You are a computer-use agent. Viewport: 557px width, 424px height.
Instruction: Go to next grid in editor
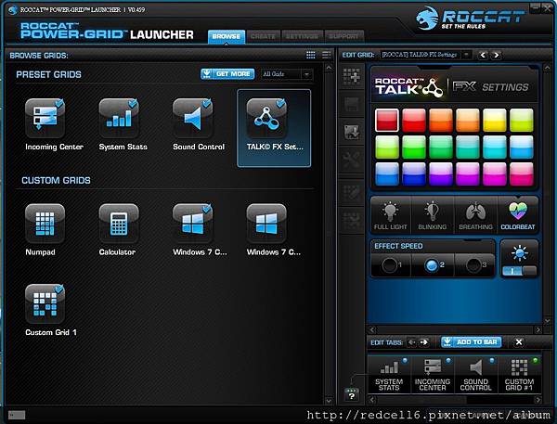coord(497,55)
